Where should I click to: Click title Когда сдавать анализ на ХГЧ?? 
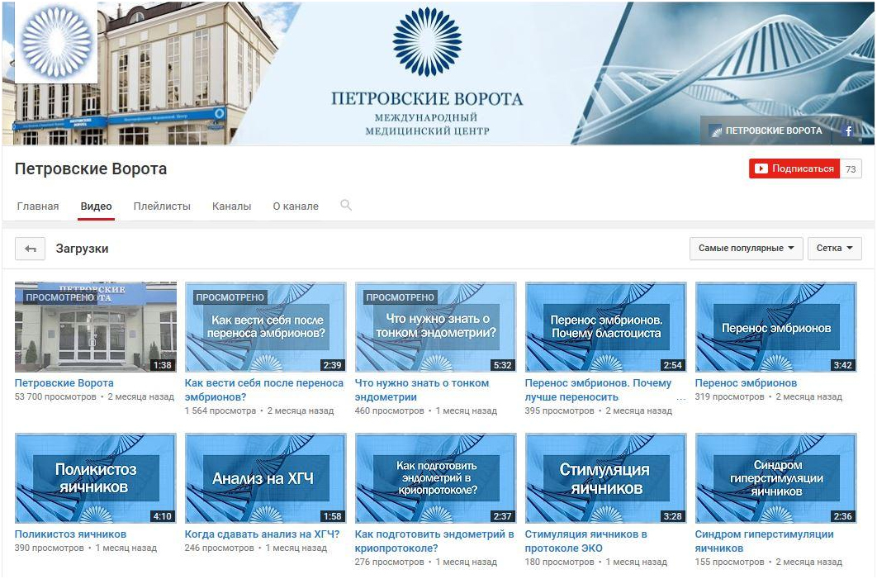(263, 534)
